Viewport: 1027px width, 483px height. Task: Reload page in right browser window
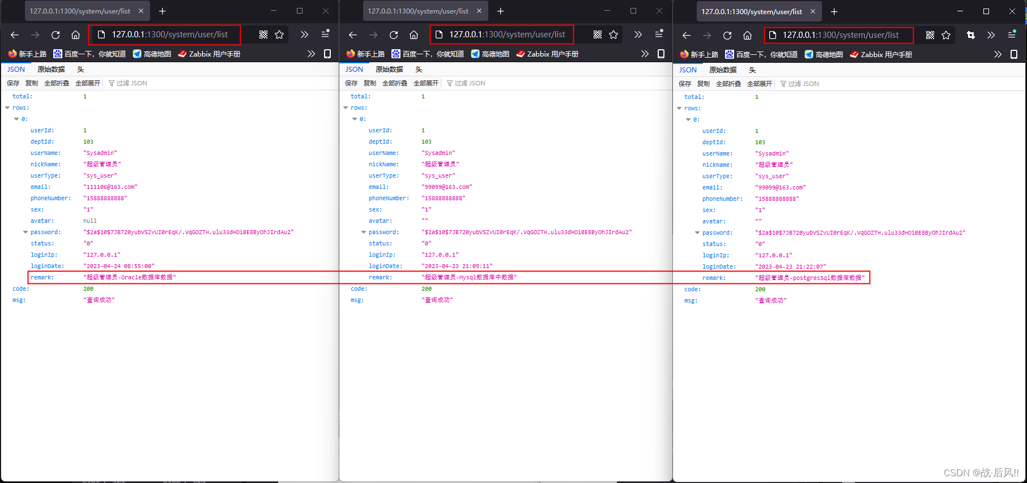tap(727, 36)
